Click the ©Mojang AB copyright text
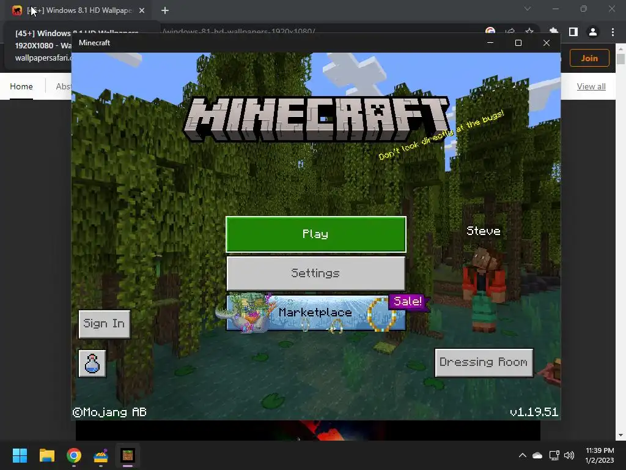 pos(109,412)
